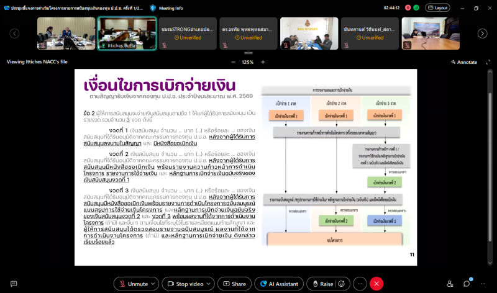The width and height of the screenshot is (497, 293).
Task: End the call with the red leave button
Action: (376, 284)
